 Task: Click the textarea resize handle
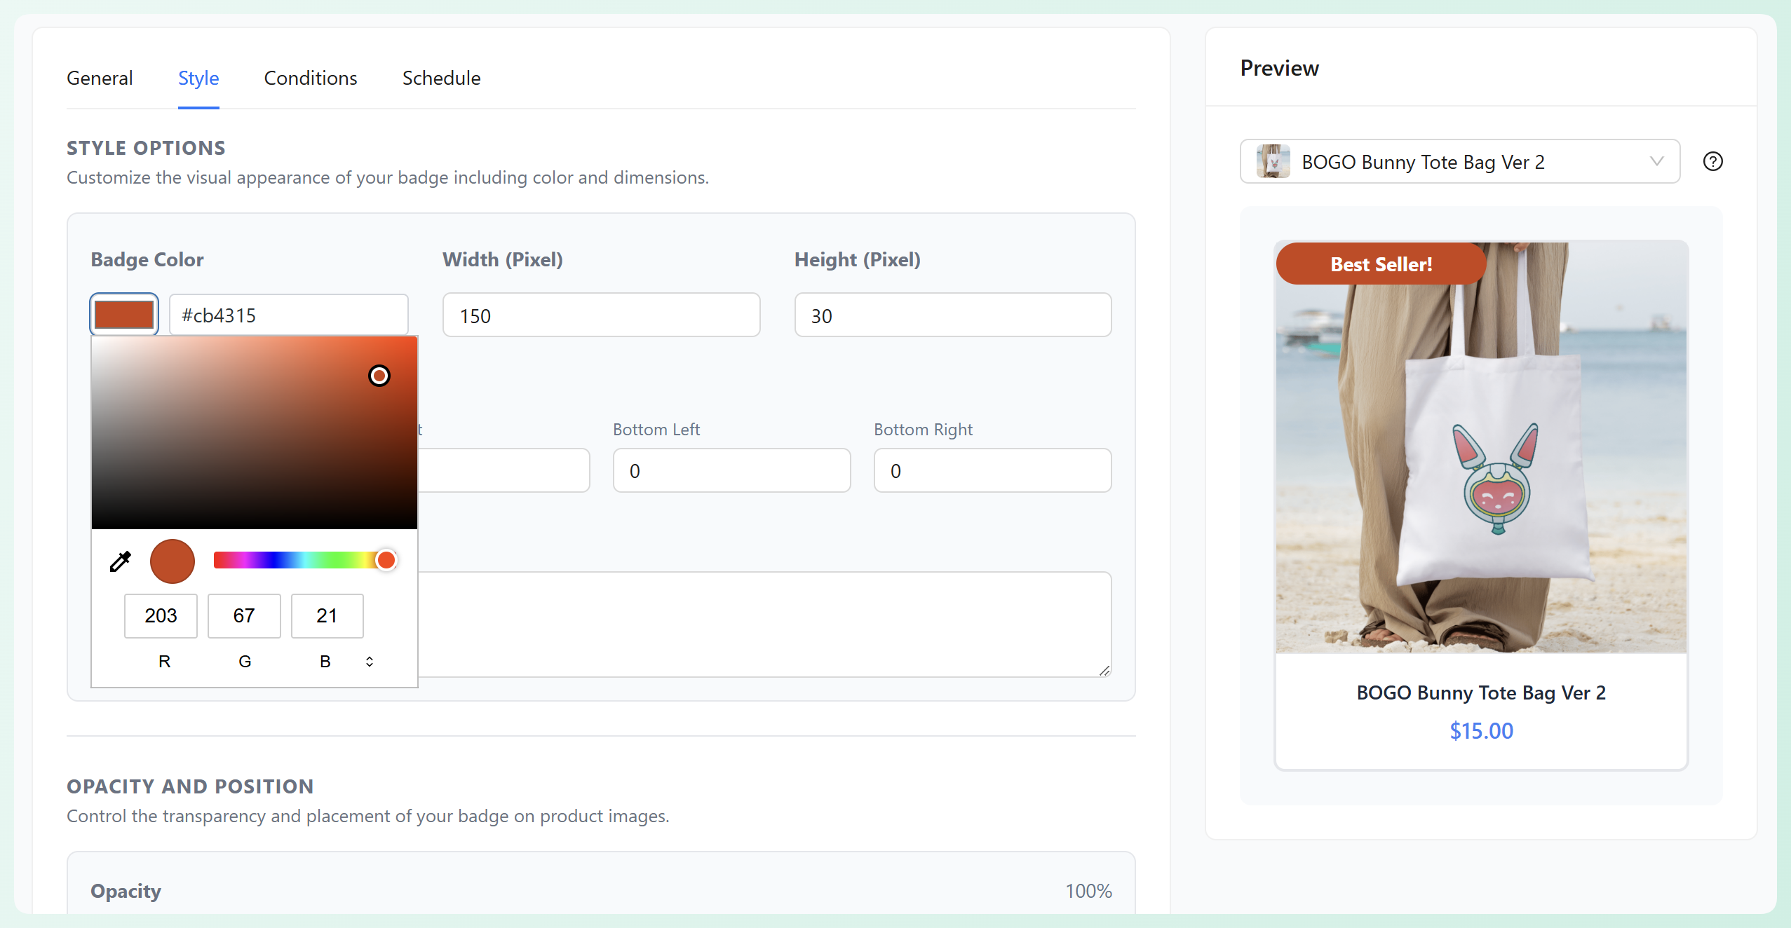[x=1104, y=671]
